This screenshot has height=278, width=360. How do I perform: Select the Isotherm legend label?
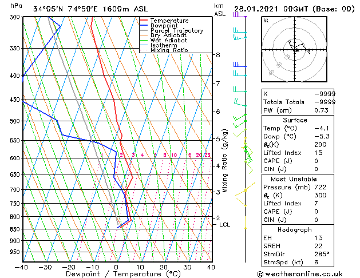point(164,45)
